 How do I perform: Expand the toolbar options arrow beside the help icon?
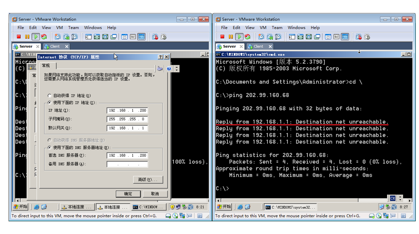(177, 69)
